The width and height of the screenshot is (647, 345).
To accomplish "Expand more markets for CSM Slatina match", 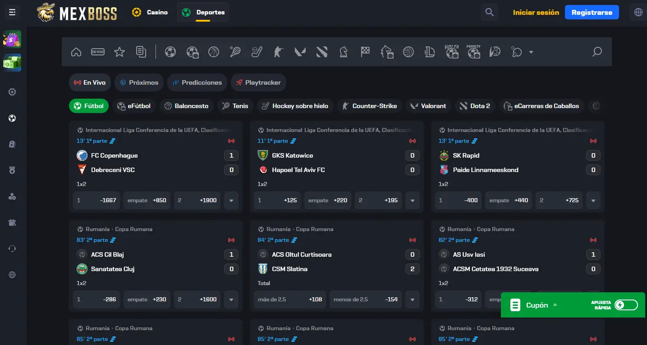I will point(412,300).
